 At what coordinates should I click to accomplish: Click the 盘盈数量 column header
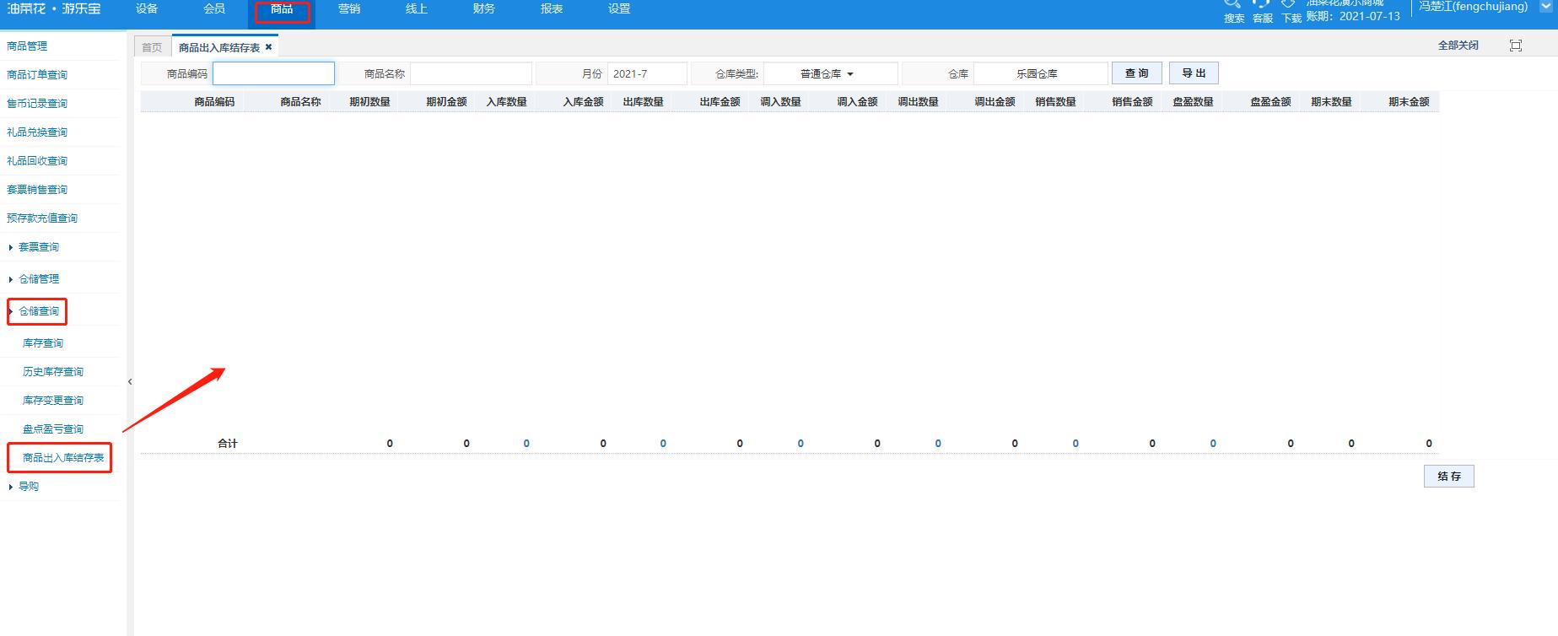(x=1194, y=102)
